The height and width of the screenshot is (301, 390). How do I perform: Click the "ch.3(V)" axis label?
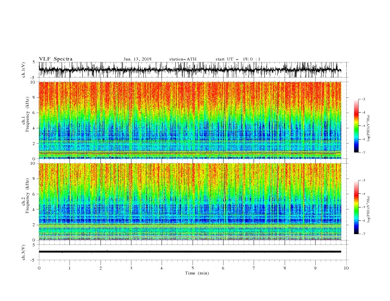tap(24, 252)
